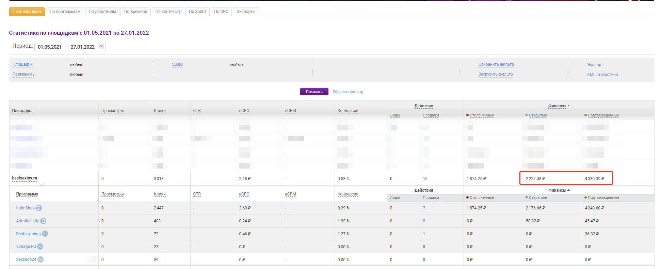Click the period date range field
The width and height of the screenshot is (662, 269).
click(x=70, y=47)
